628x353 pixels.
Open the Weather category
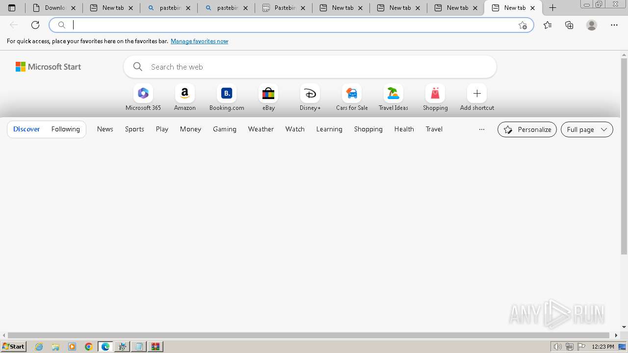pos(261,129)
